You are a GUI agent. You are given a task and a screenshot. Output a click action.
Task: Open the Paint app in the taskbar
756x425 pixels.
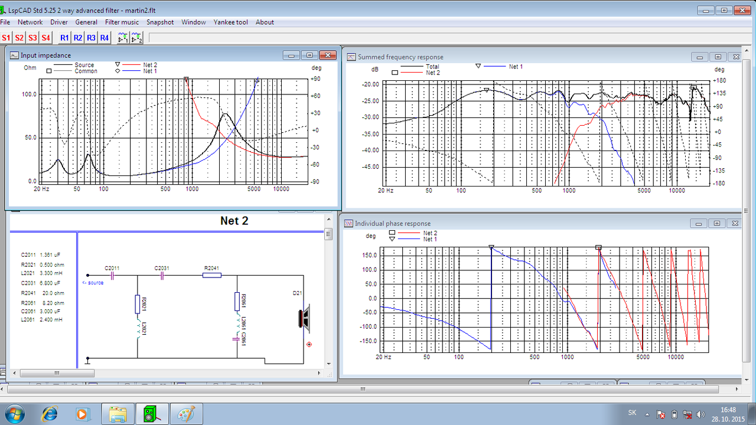click(x=187, y=414)
